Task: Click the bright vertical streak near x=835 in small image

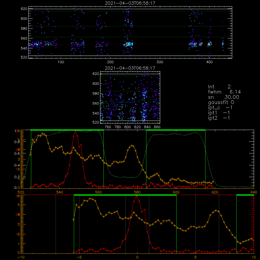Action: (144, 106)
